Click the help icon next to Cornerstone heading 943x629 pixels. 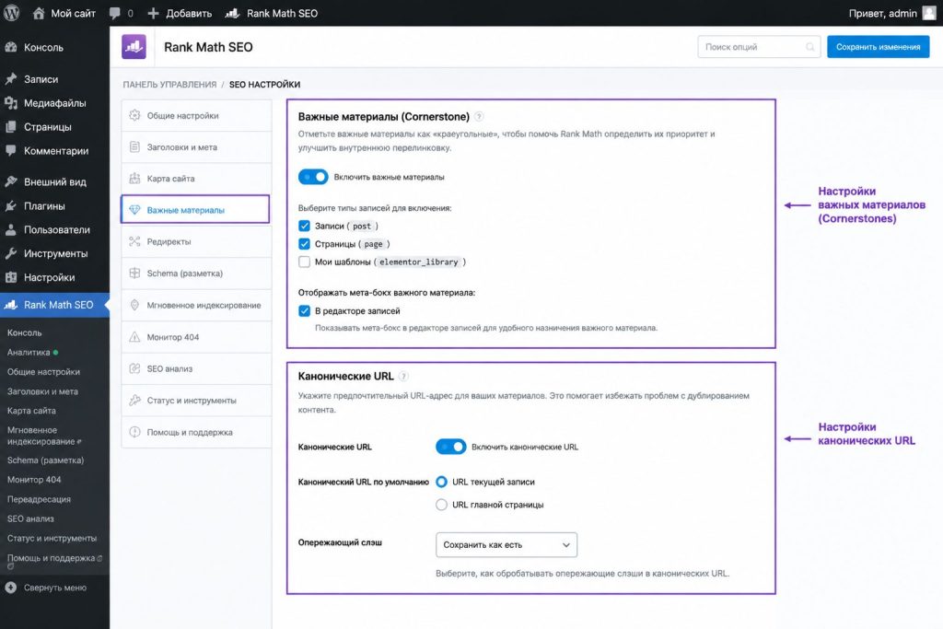[x=479, y=117]
